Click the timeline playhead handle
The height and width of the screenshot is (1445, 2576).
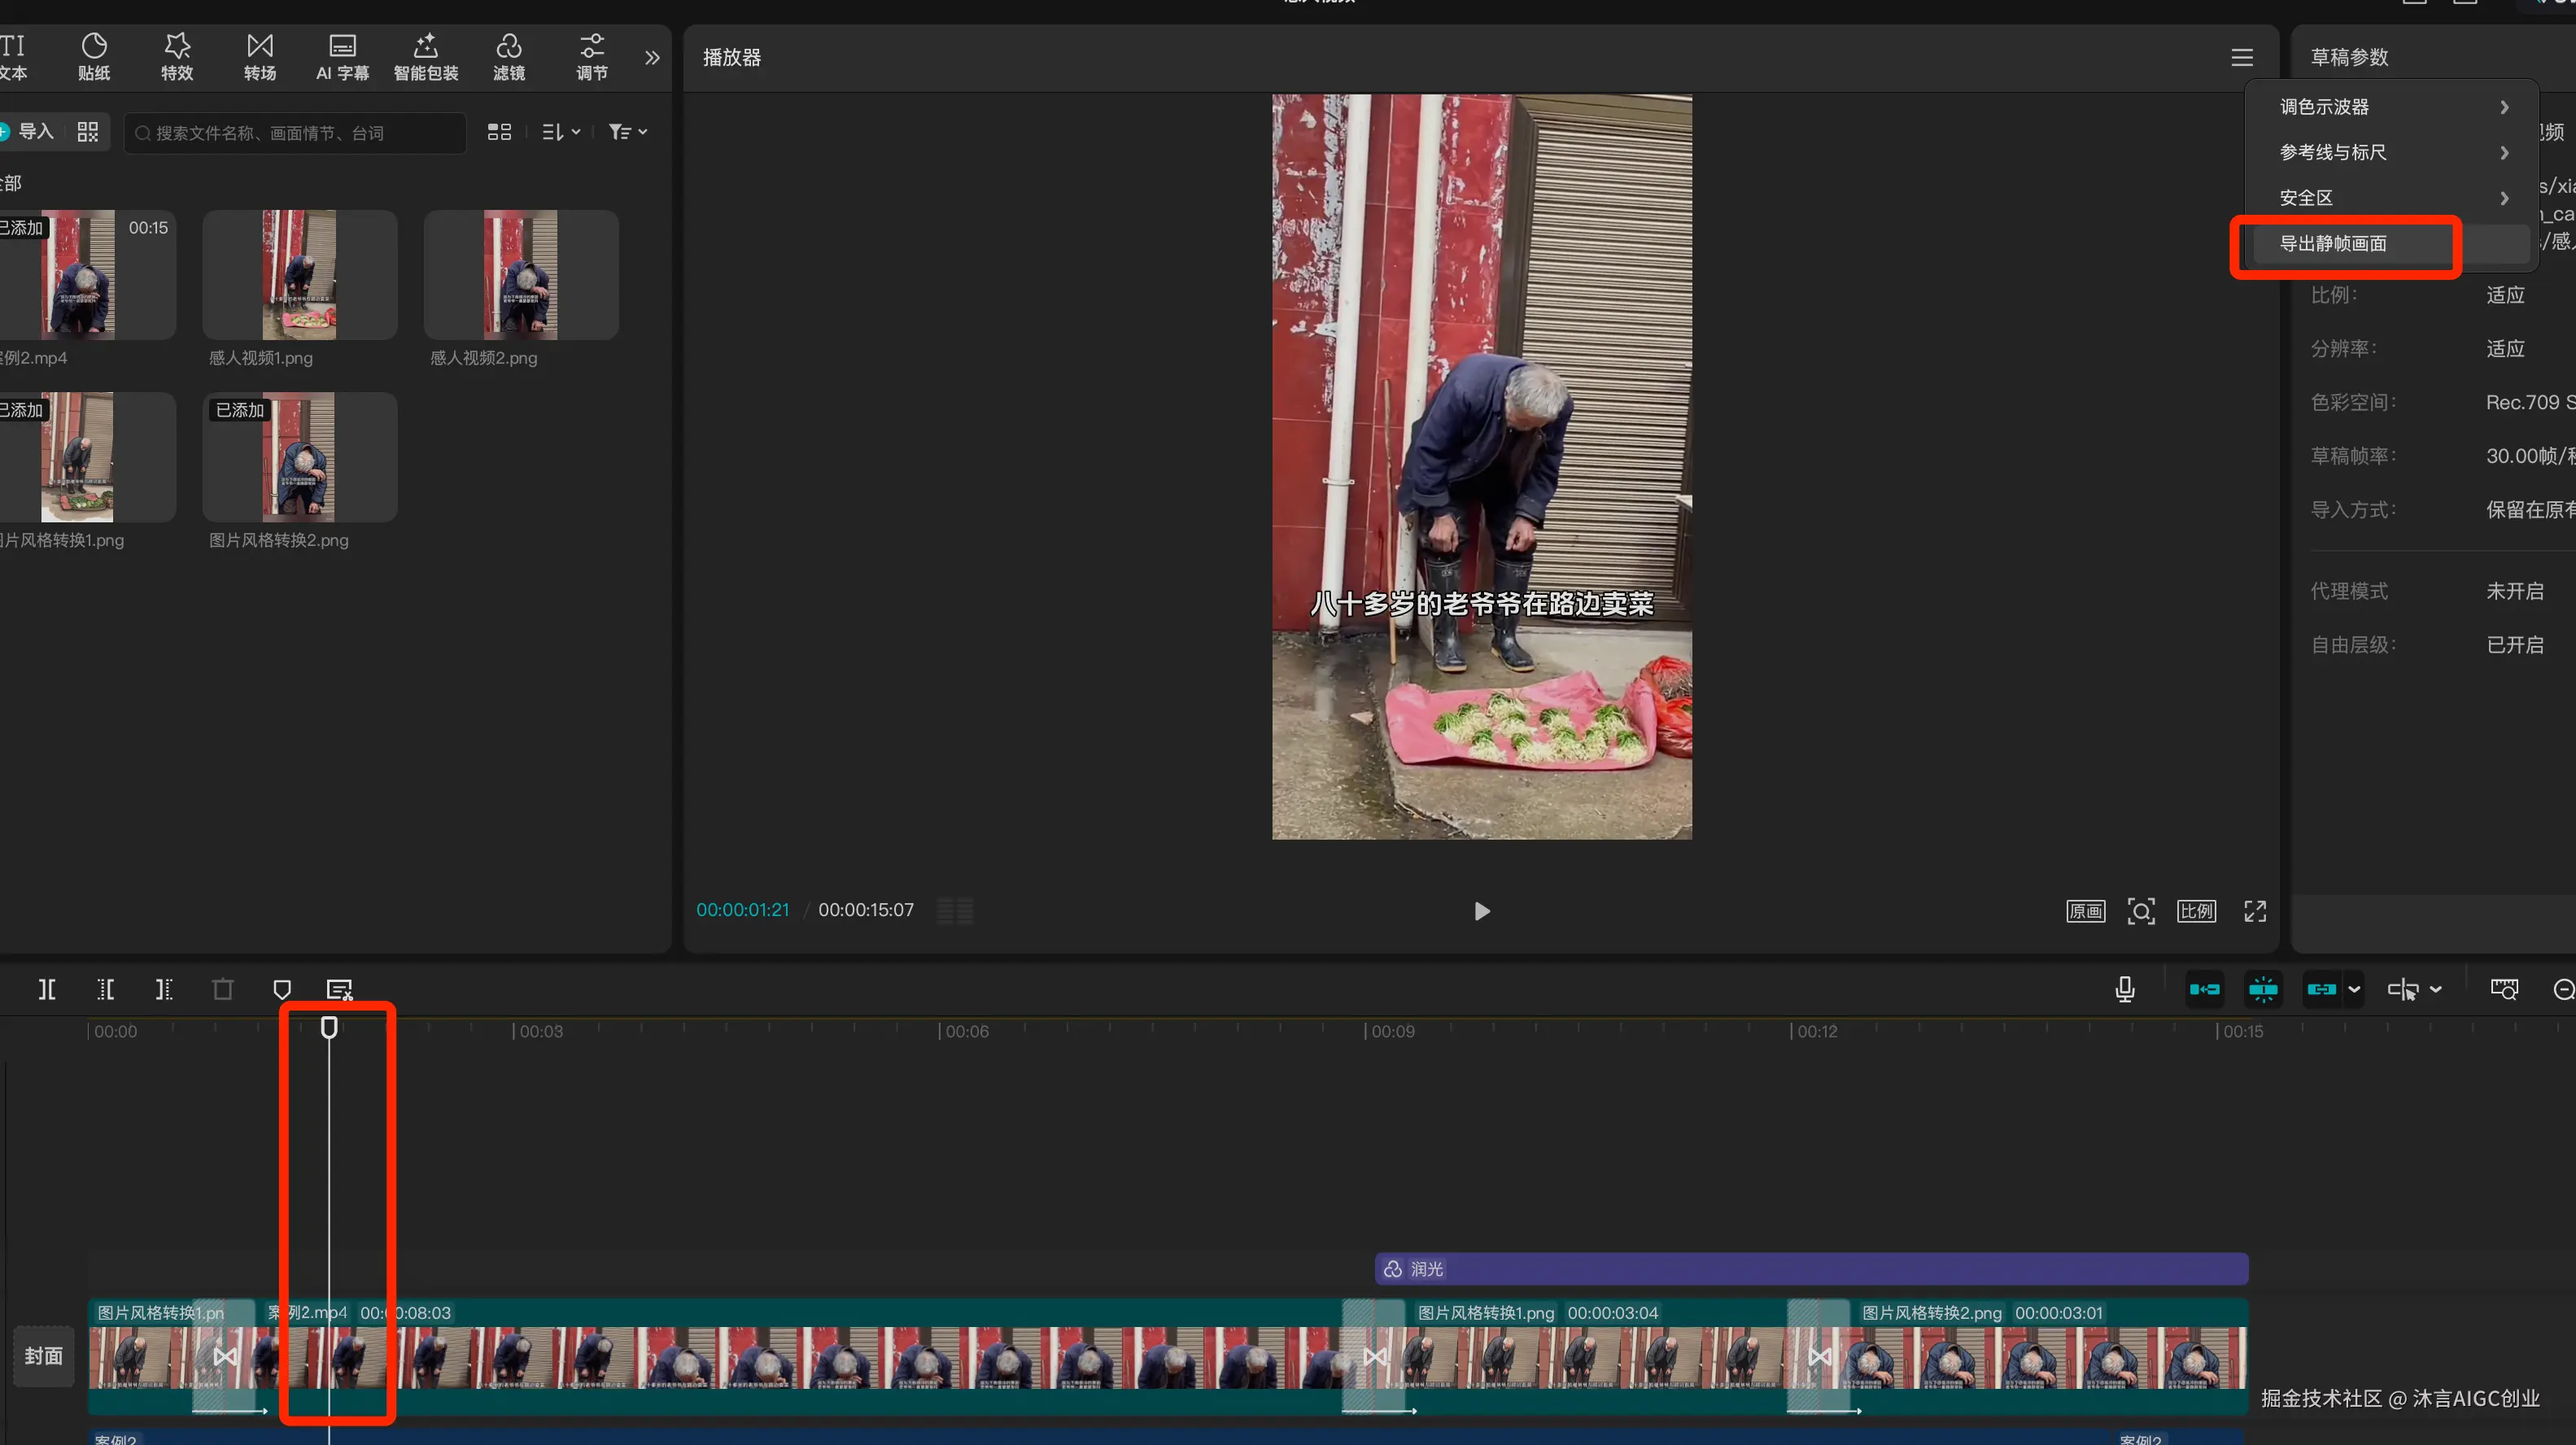pyautogui.click(x=329, y=1027)
